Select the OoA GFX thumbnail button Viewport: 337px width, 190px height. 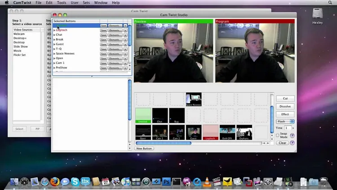tap(227, 132)
